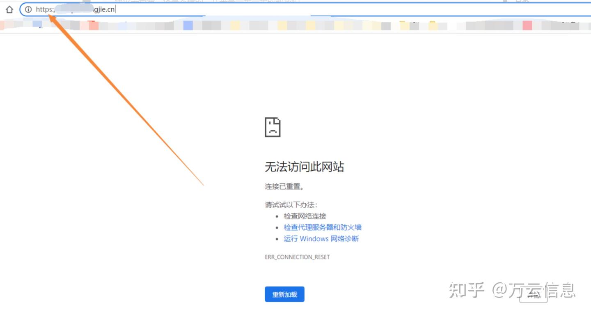Image resolution: width=591 pixels, height=314 pixels.
Task: Click the blue favicon bookmark on the left
Action: point(188,25)
